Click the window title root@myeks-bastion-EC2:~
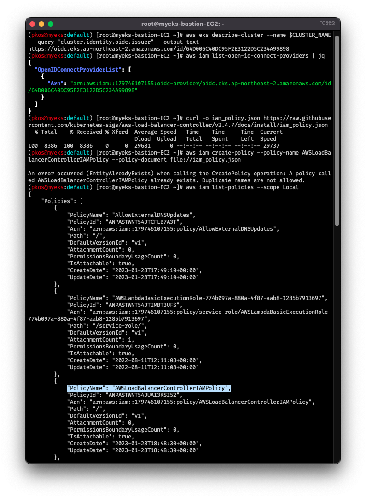This screenshot has height=498, width=366. 182,24
